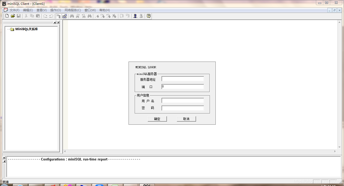Click the help question mark toolbar icon
This screenshot has width=344, height=186.
pos(148,16)
